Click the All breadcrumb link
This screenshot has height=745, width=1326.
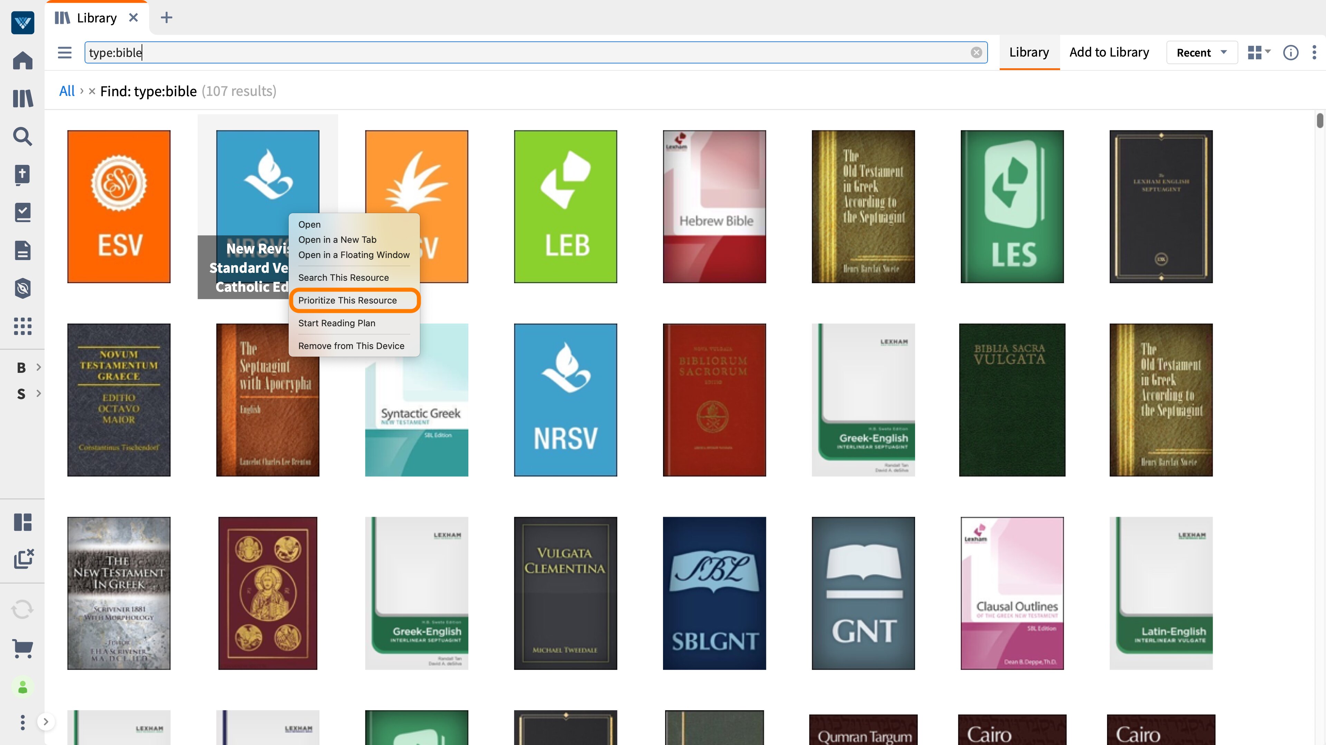tap(67, 91)
